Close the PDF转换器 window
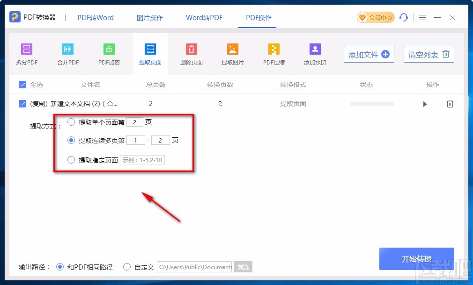473x285 pixels. pyautogui.click(x=452, y=17)
